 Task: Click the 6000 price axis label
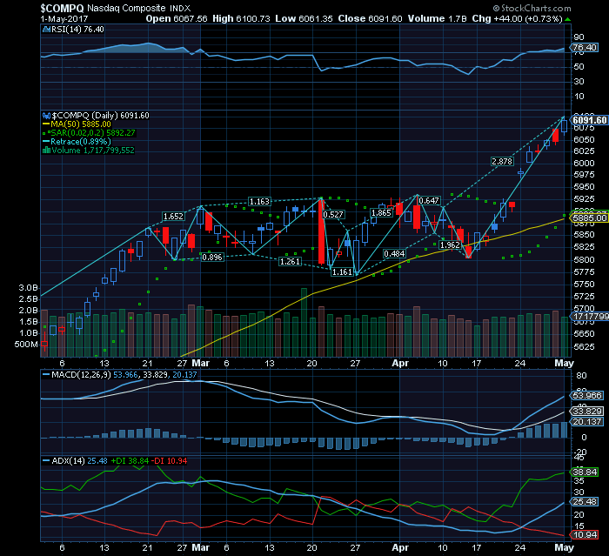click(584, 164)
